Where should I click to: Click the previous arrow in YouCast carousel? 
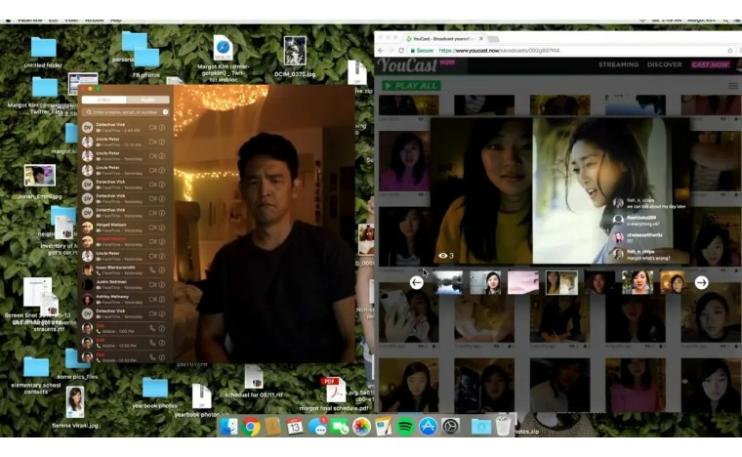click(417, 282)
